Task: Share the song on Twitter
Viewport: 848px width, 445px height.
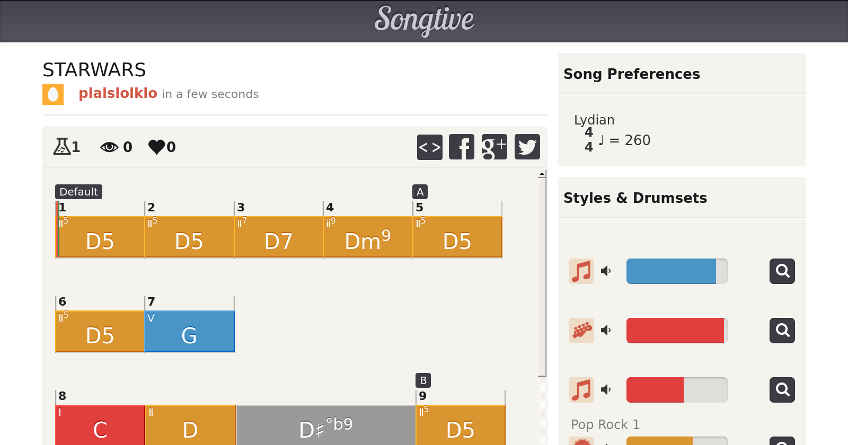Action: pyautogui.click(x=527, y=147)
